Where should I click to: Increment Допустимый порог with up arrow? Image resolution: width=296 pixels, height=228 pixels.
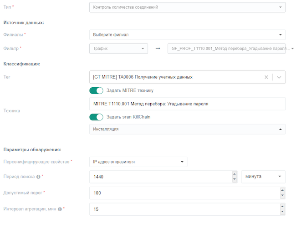click(x=282, y=190)
